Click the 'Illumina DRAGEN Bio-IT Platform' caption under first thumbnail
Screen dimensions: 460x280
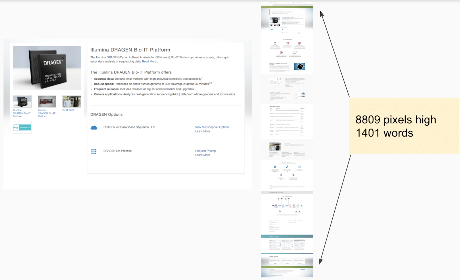22,113
